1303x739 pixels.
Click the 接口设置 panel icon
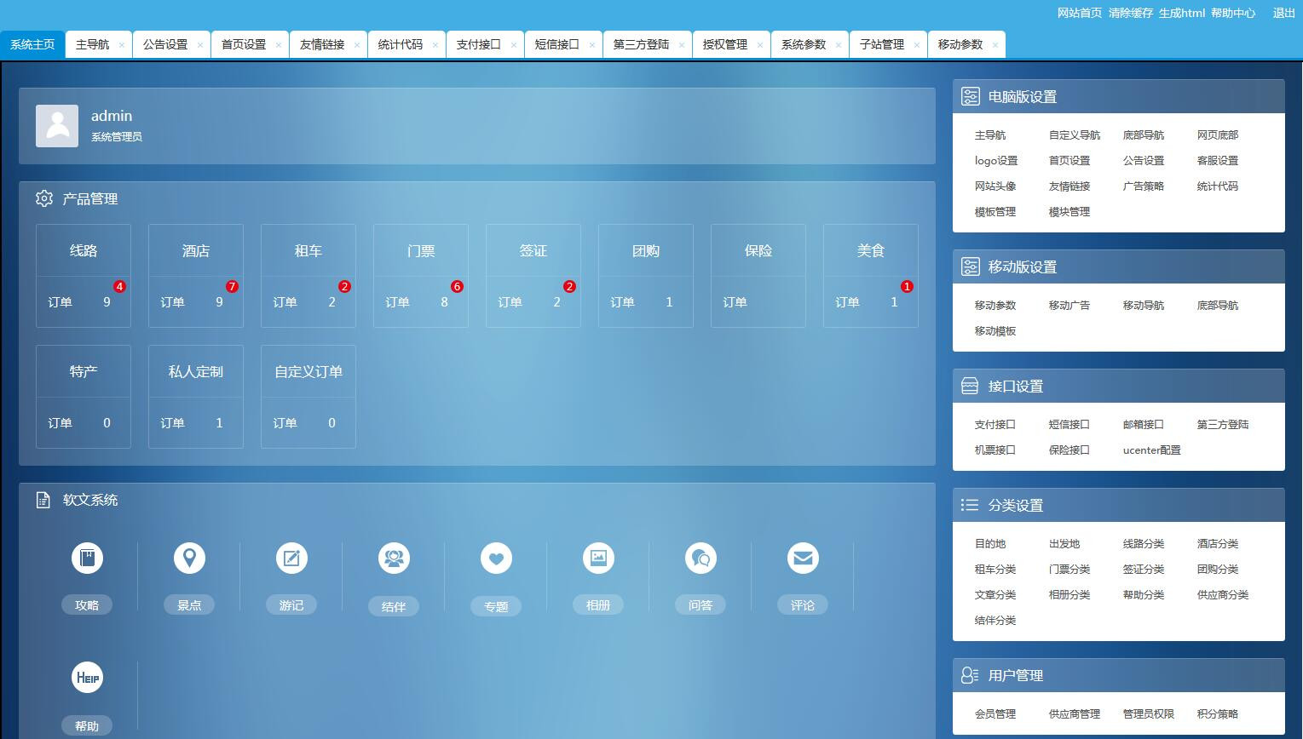click(x=970, y=386)
